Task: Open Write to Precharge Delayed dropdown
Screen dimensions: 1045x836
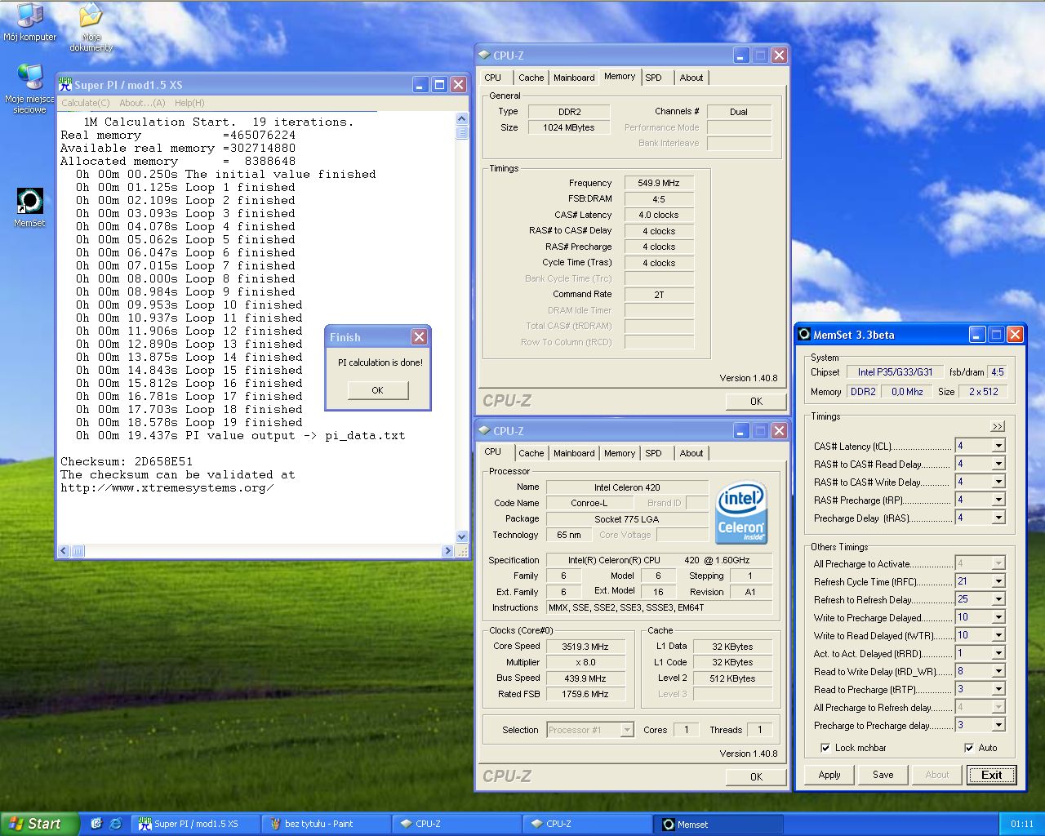Action: pos(998,617)
